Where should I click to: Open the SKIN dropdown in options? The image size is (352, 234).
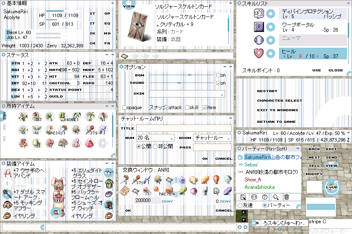[x=187, y=94]
